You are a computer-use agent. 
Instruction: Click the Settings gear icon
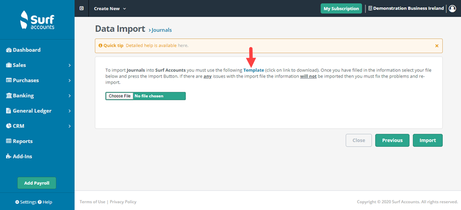tap(17, 202)
